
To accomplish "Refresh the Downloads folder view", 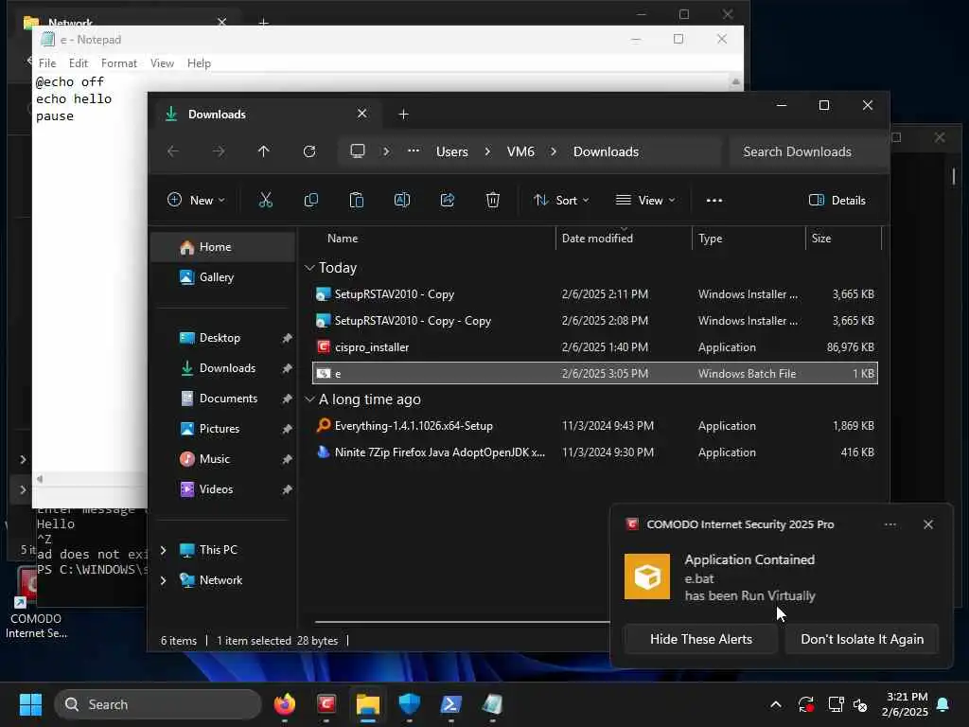I will tap(309, 151).
